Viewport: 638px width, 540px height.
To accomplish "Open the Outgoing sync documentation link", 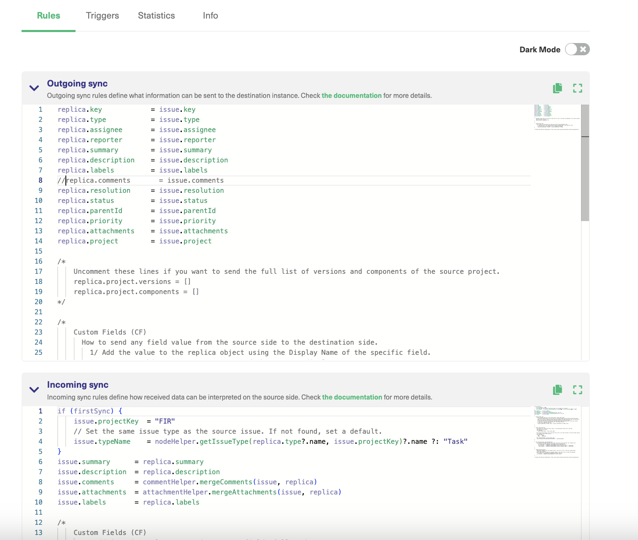I will [351, 95].
